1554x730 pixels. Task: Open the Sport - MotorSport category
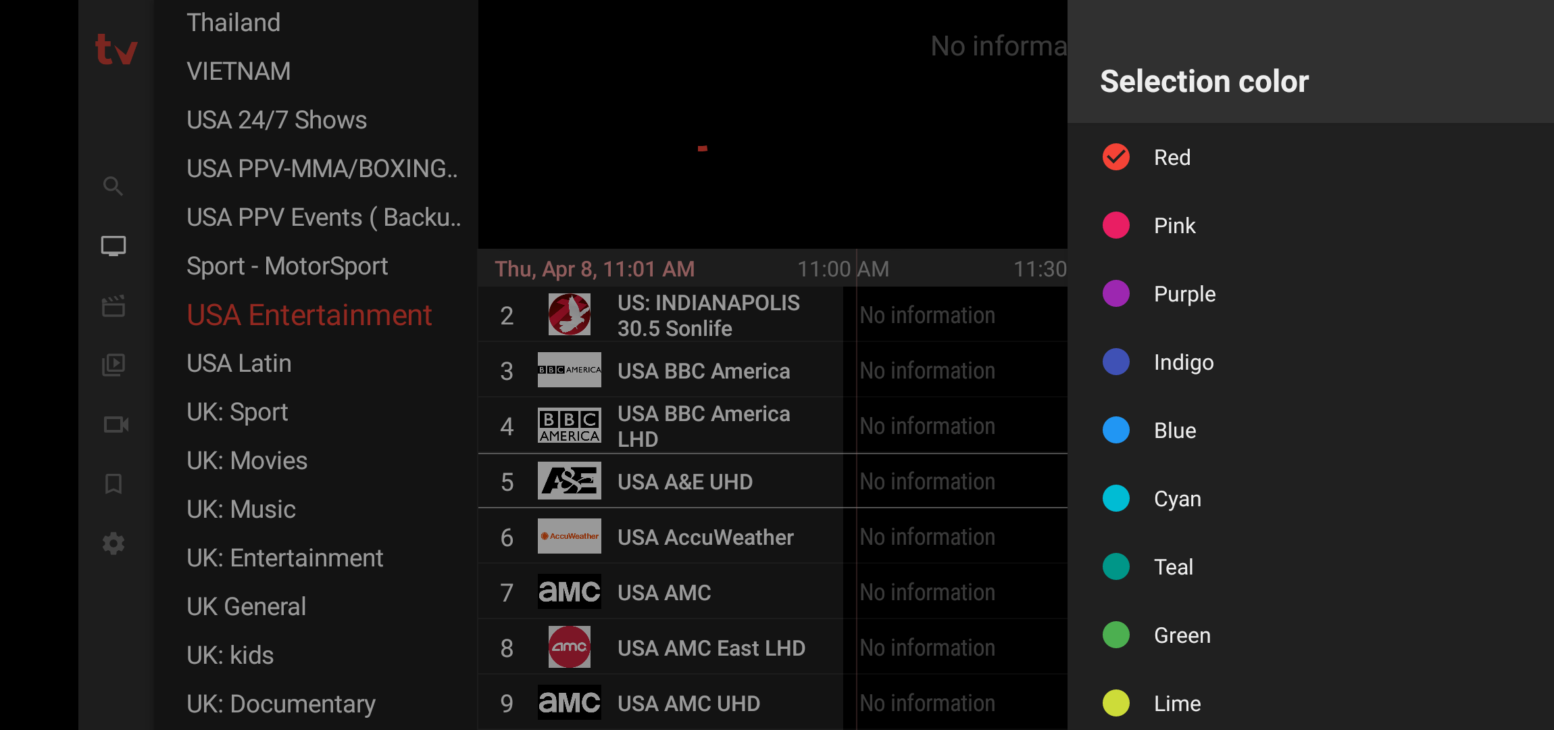pyautogui.click(x=316, y=266)
